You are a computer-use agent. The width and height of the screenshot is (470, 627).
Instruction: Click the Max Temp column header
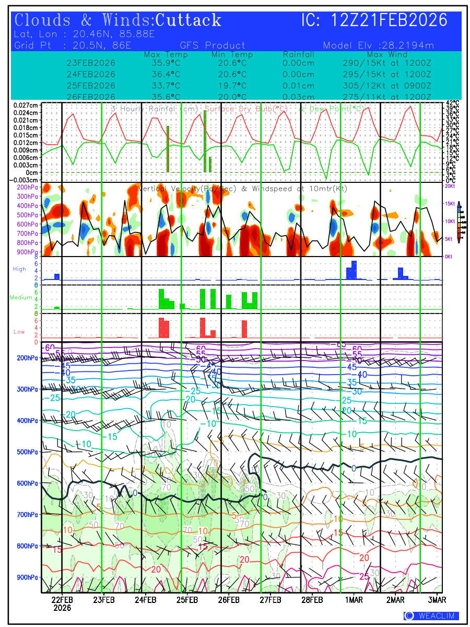pos(166,54)
